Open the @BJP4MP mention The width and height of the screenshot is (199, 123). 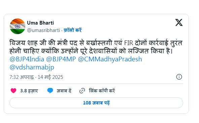coord(61,59)
